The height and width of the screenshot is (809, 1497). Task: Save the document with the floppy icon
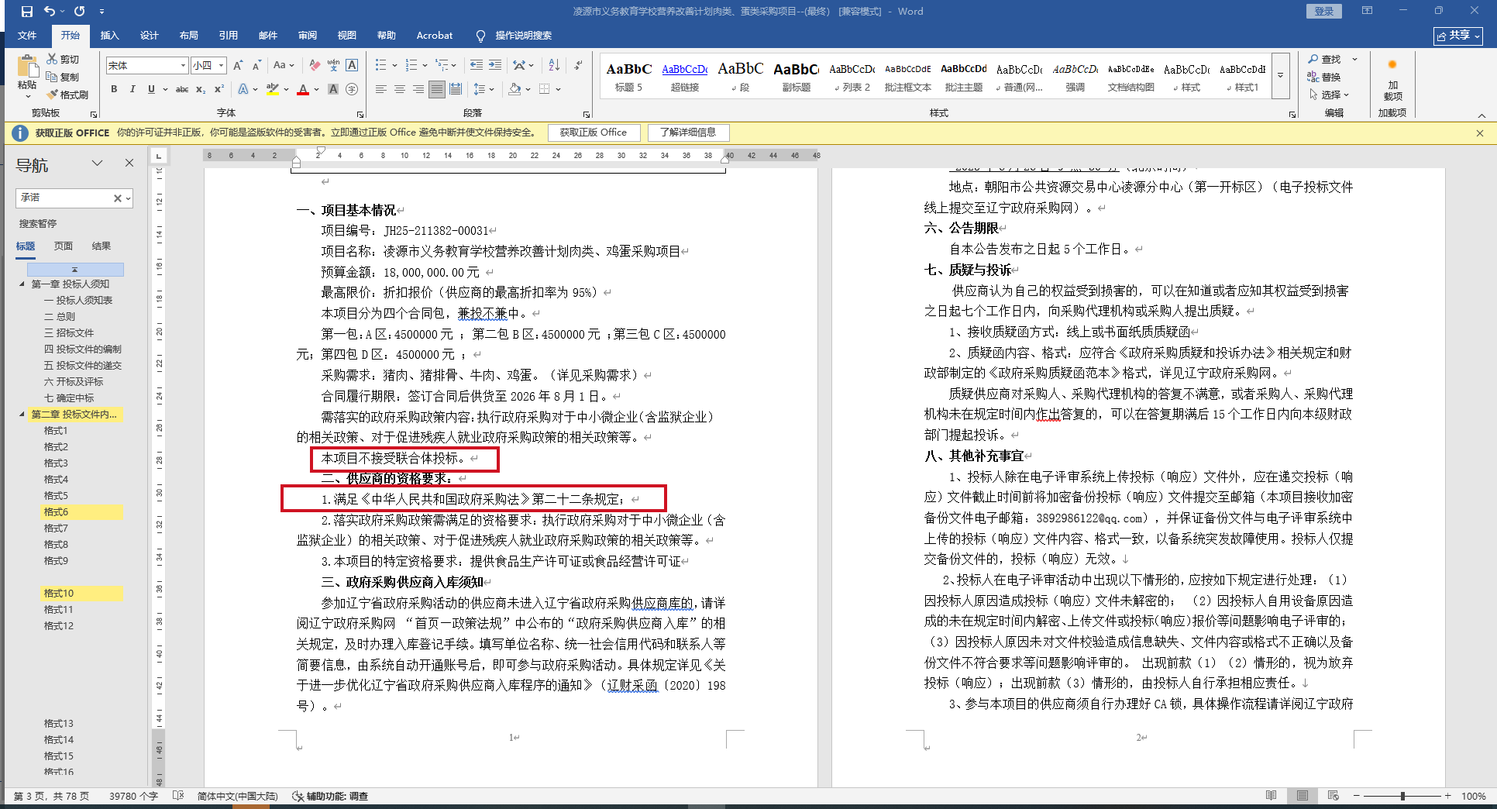[27, 12]
